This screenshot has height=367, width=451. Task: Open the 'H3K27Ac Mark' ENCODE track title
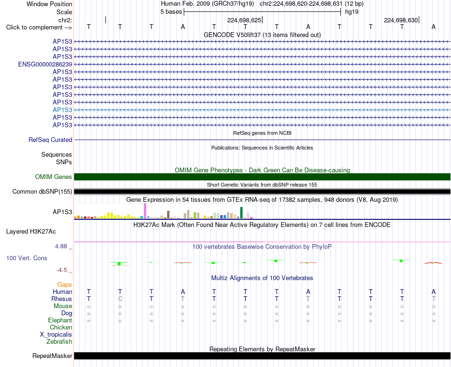(x=262, y=225)
